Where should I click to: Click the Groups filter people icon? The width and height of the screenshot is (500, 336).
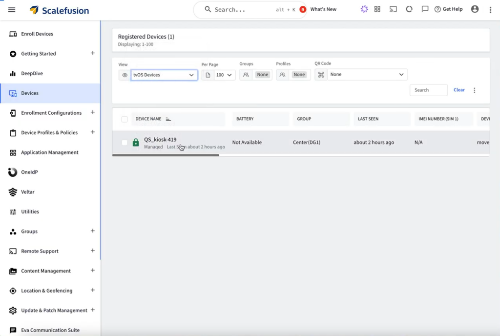point(246,75)
